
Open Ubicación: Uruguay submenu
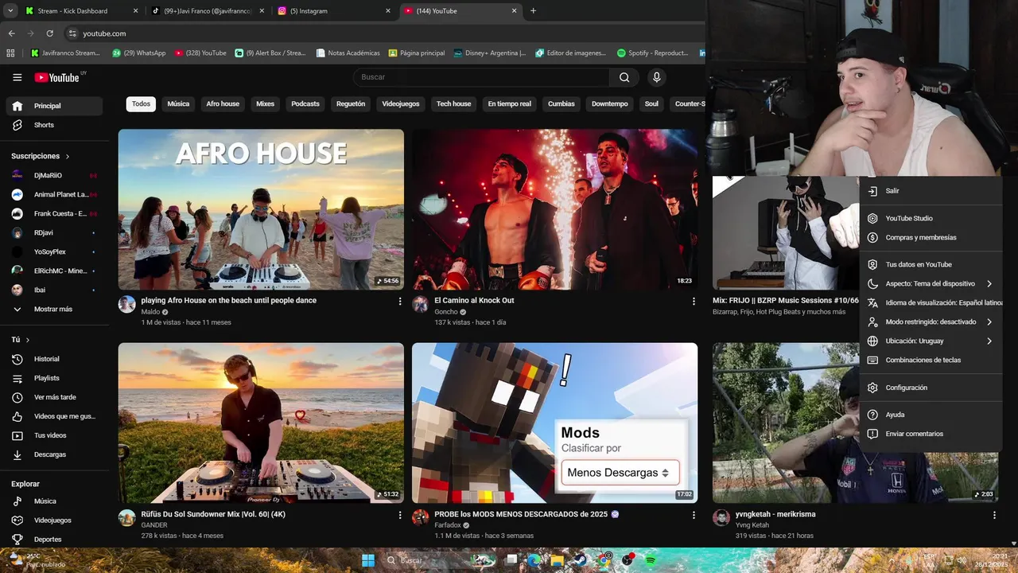pyautogui.click(x=931, y=341)
